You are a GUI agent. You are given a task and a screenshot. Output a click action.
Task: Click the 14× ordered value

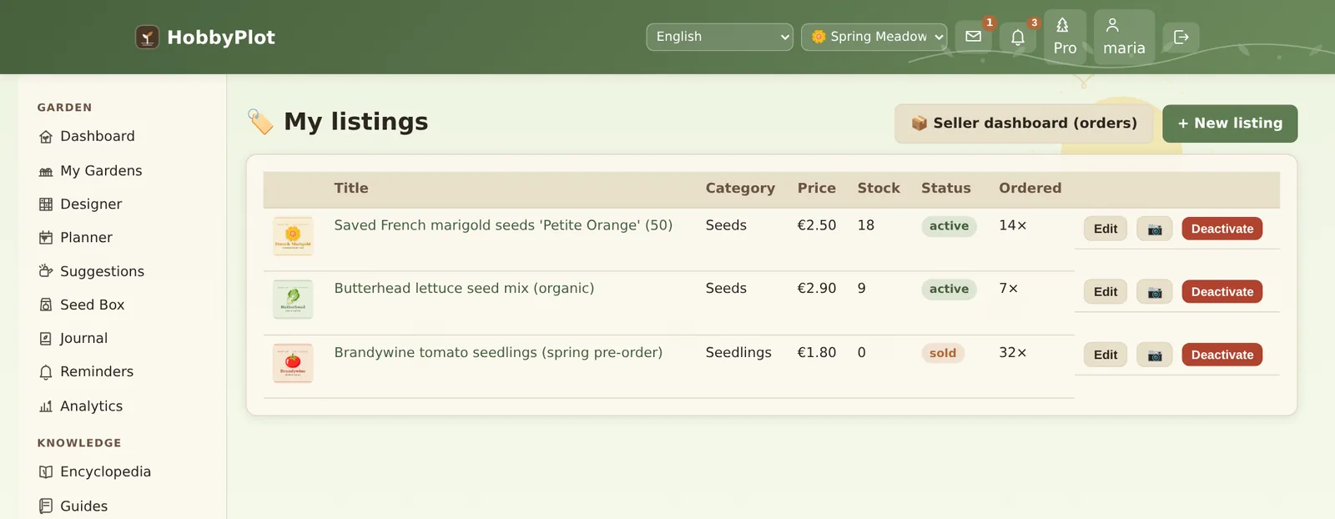(x=1013, y=225)
